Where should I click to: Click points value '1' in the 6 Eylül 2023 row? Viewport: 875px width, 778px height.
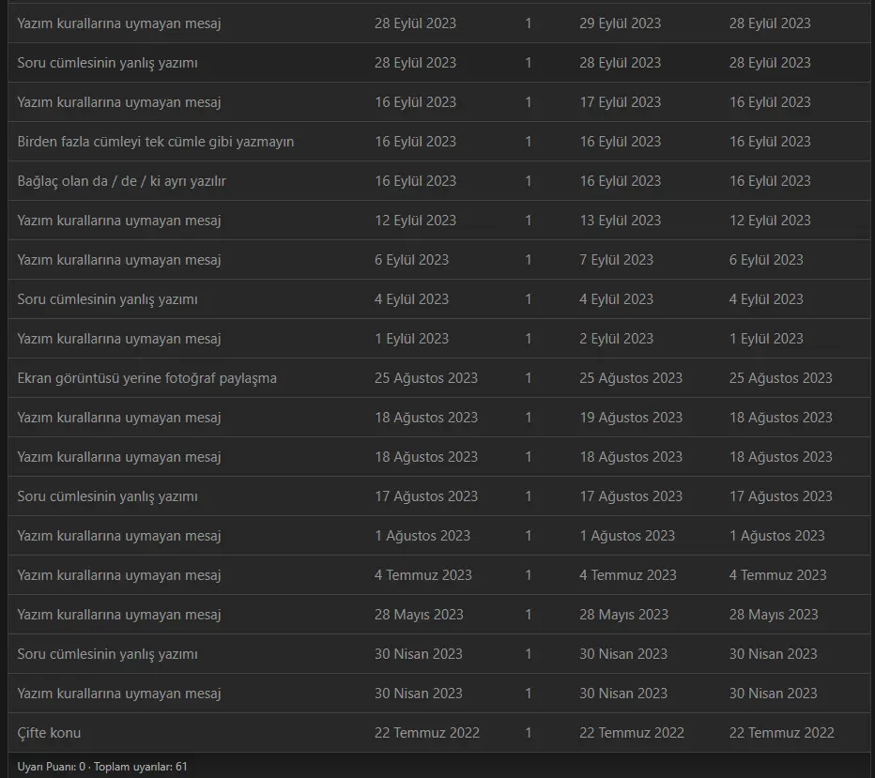tap(528, 260)
